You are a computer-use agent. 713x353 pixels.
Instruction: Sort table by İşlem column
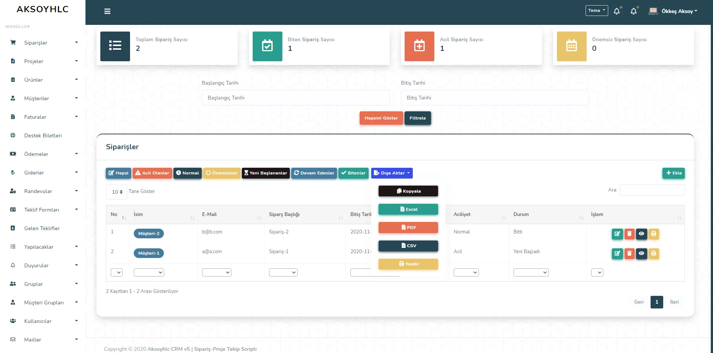click(x=636, y=215)
